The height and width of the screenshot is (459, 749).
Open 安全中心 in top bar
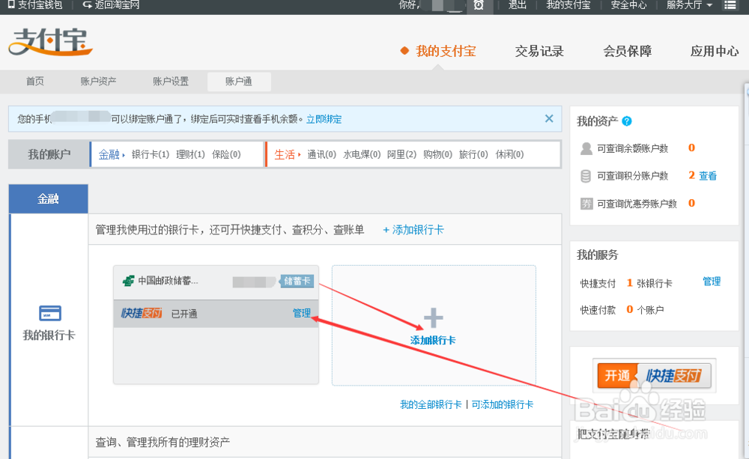point(628,5)
